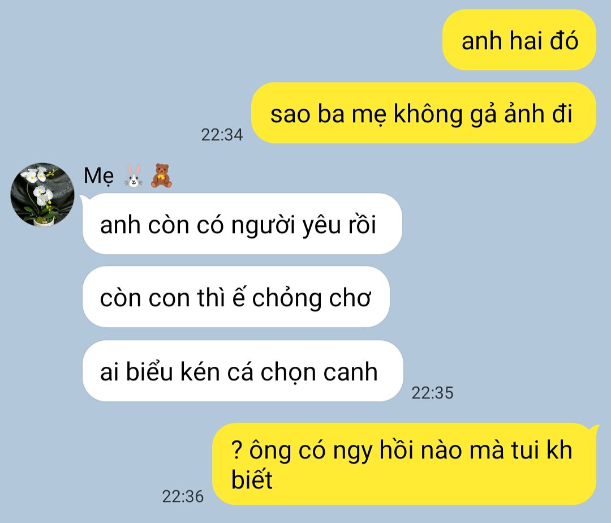Tap the 'còn con thì ế chỏng chơ' message
Image resolution: width=611 pixels, height=523 pixels.
click(x=236, y=297)
